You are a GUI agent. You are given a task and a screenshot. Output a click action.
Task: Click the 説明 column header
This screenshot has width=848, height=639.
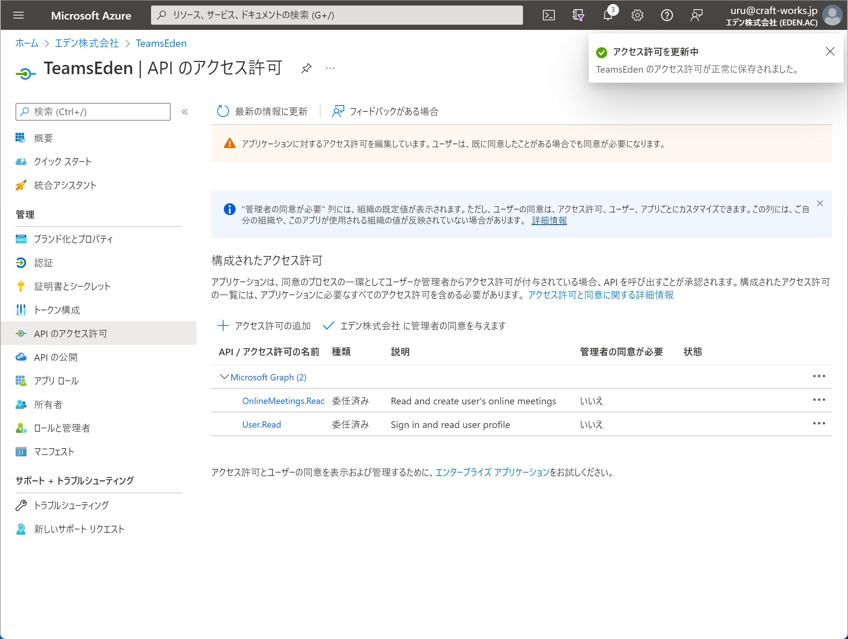[400, 352]
